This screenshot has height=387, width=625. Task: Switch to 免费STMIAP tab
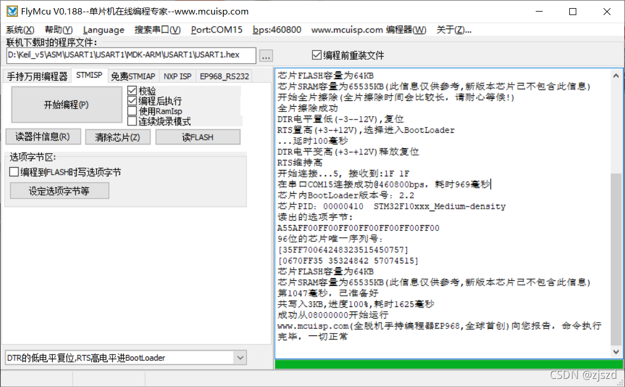(x=133, y=76)
